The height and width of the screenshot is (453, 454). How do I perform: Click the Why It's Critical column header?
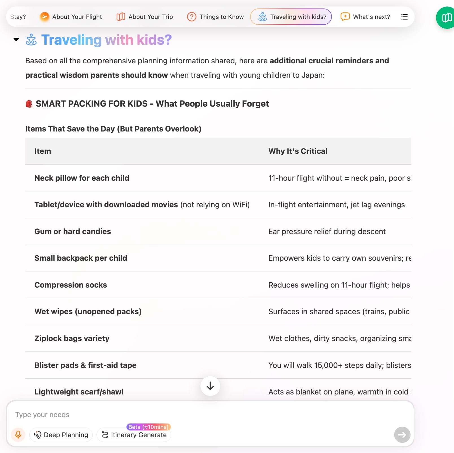click(x=298, y=151)
